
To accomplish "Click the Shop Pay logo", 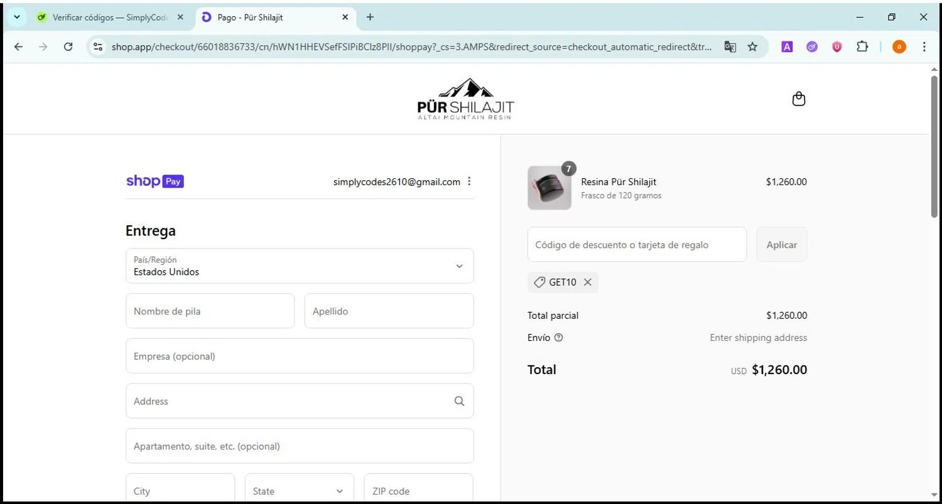I will [x=155, y=181].
